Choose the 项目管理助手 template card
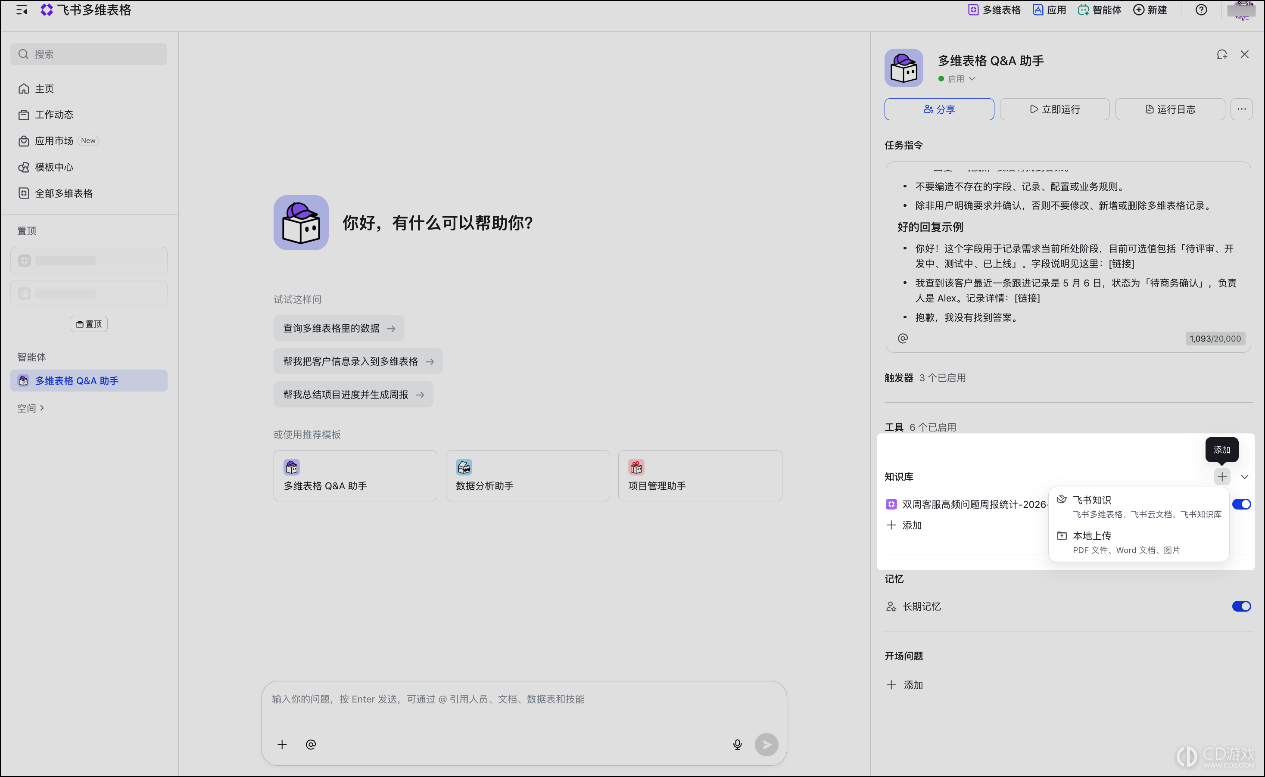Viewport: 1265px width, 777px height. (x=700, y=476)
